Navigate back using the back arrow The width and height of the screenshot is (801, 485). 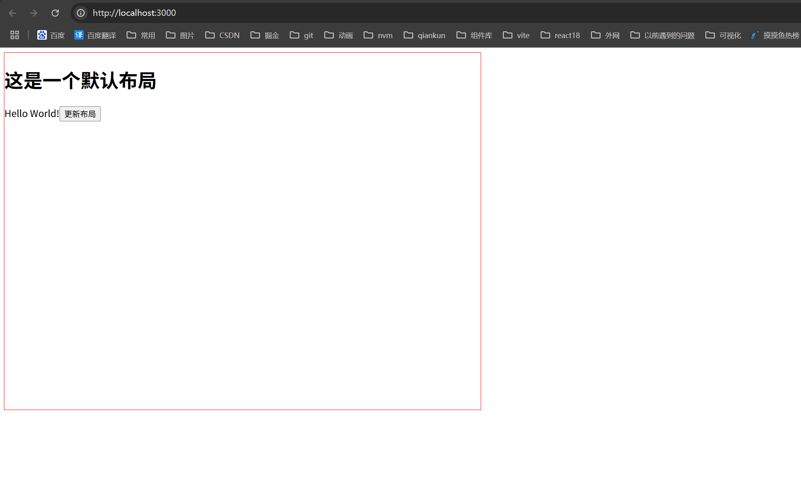point(12,13)
